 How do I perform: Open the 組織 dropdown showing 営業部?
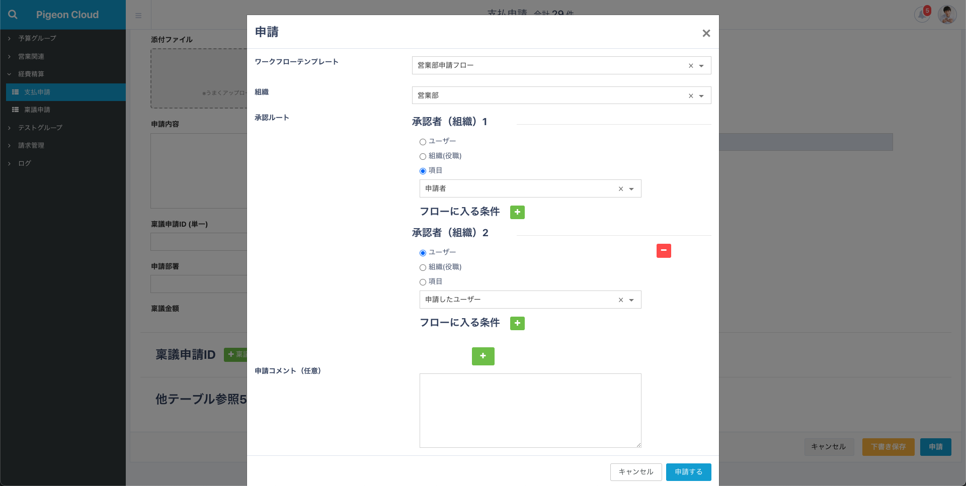[x=701, y=95]
